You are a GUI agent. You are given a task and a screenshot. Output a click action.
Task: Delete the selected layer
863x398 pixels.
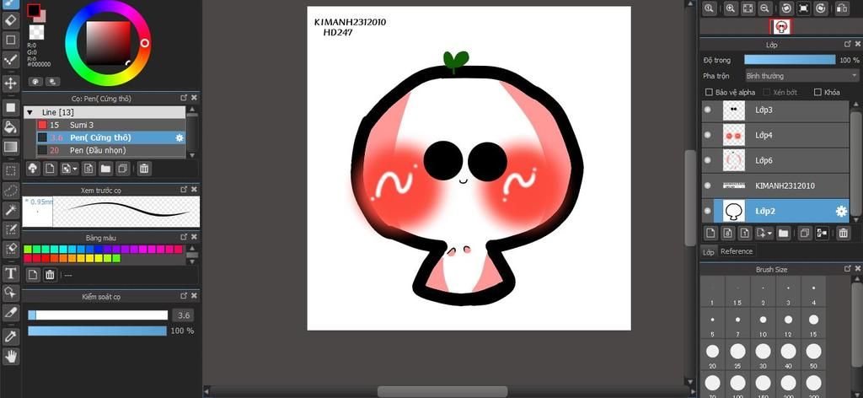click(843, 234)
